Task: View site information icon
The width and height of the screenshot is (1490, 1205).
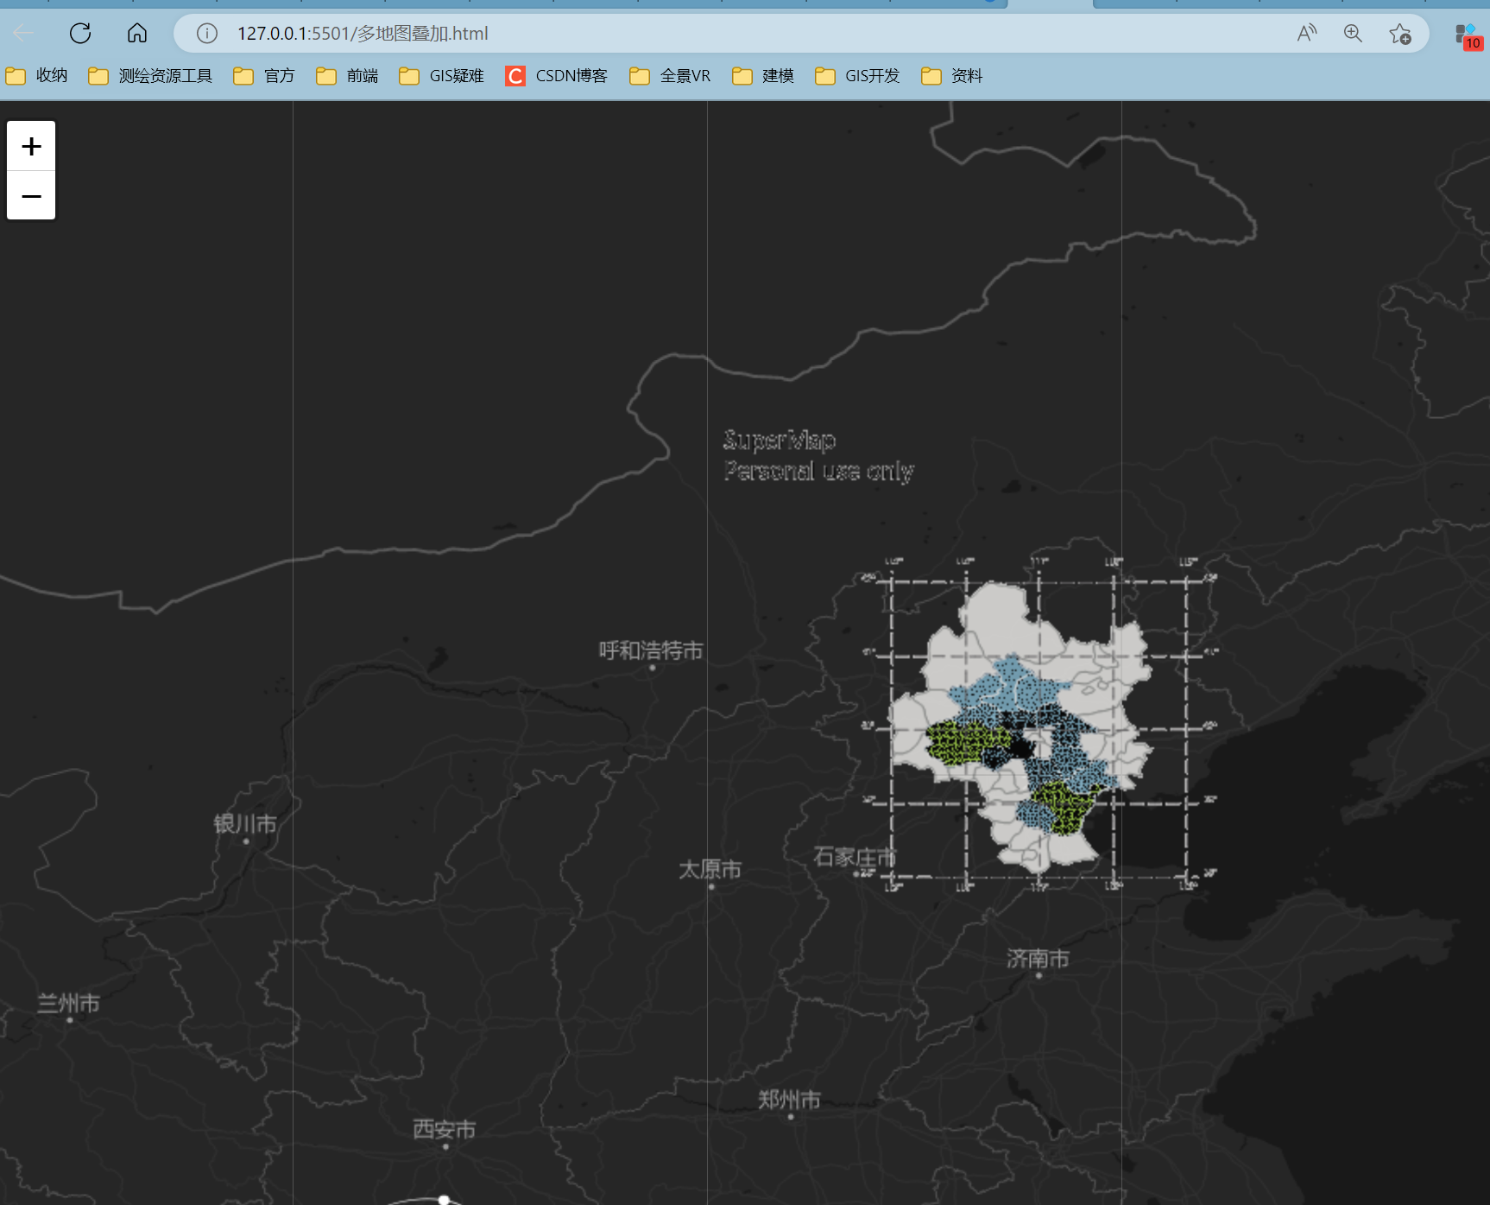Action: pyautogui.click(x=206, y=34)
